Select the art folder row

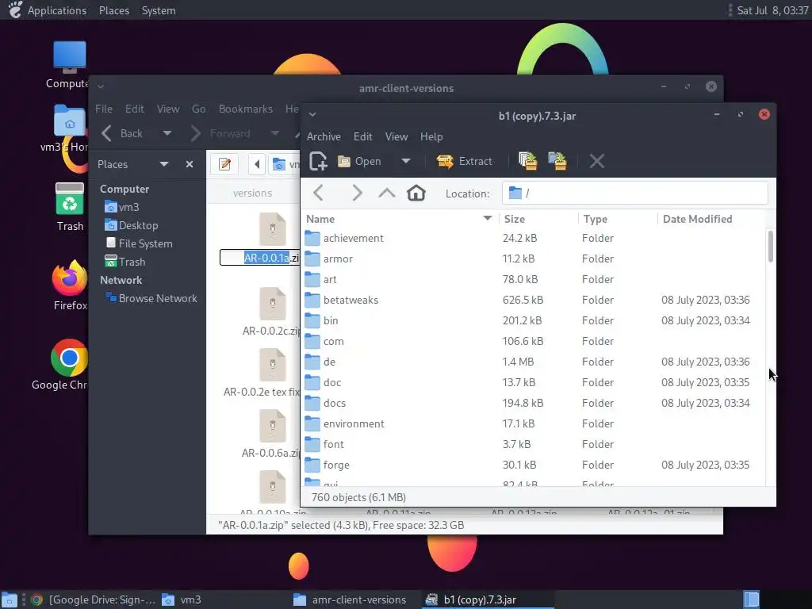click(534, 280)
